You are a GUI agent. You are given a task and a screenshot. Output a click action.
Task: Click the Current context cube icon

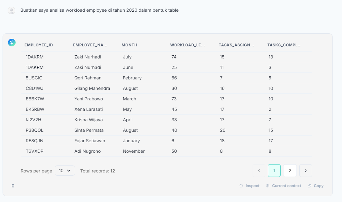(x=268, y=186)
